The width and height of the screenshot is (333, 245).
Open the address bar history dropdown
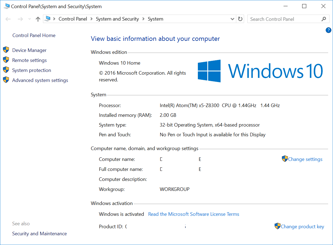(x=232, y=19)
